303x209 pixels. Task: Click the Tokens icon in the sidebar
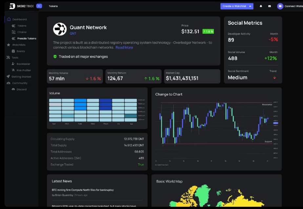[x=13, y=26]
